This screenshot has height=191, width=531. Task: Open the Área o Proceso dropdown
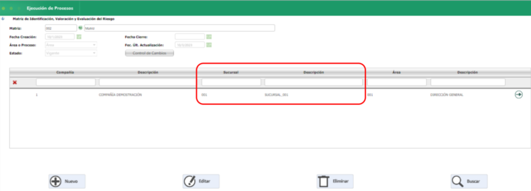[x=71, y=45]
